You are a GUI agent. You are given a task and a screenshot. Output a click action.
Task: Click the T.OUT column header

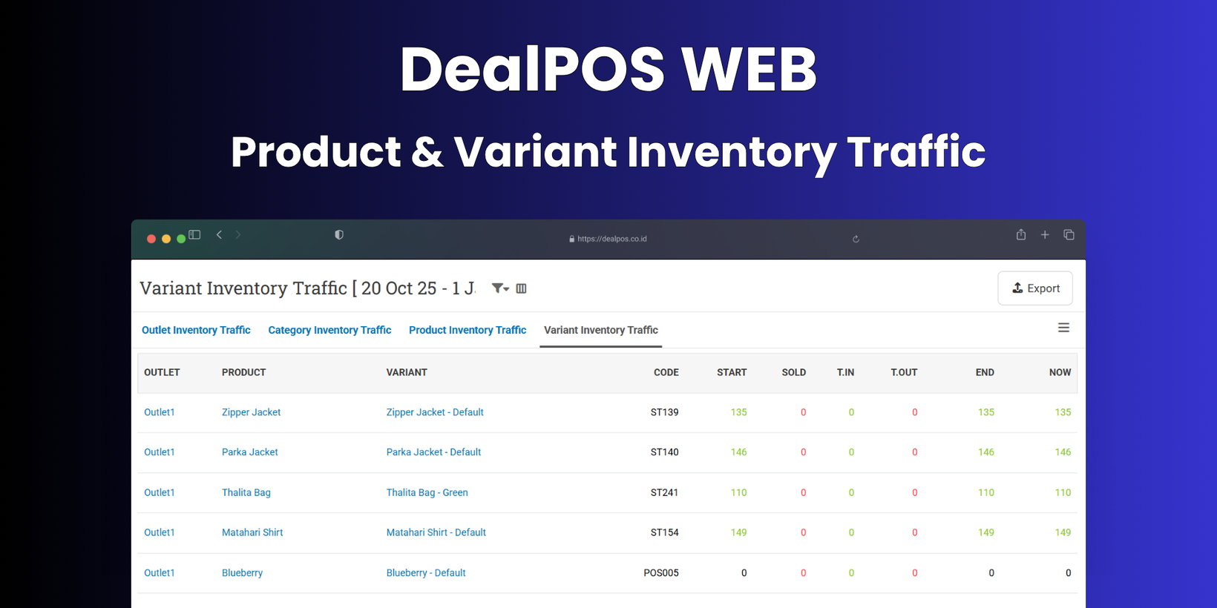(904, 372)
